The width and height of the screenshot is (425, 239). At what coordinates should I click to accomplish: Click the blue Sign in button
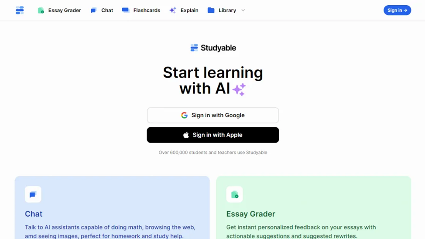[x=397, y=10]
